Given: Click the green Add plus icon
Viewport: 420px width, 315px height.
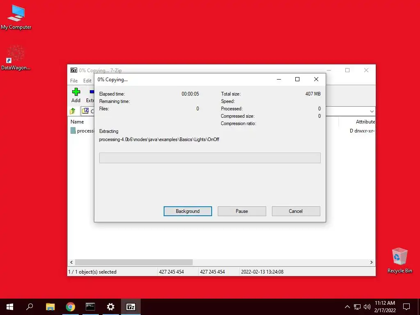Looking at the screenshot, I should (x=76, y=92).
